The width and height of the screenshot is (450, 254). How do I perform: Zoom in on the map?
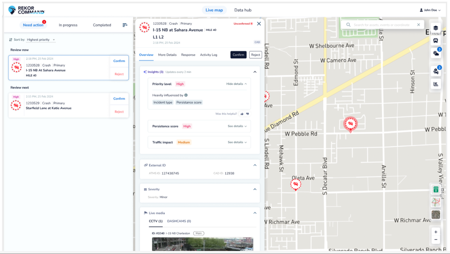(436, 232)
